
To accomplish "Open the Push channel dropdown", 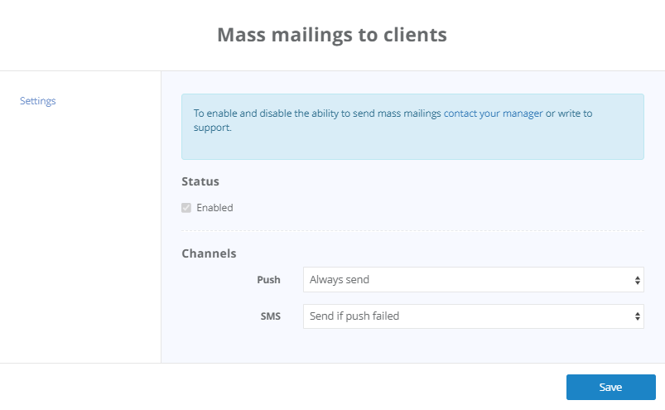I will (x=474, y=280).
